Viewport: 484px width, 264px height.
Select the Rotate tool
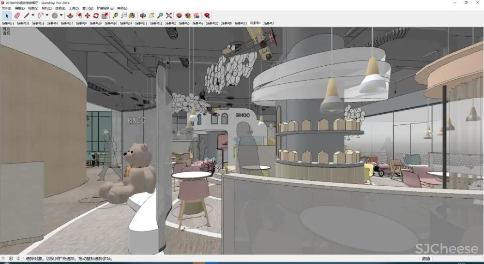tap(96, 15)
